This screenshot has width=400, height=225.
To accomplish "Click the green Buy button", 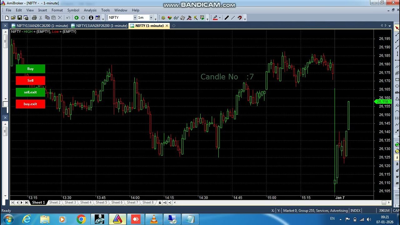I will coord(30,69).
